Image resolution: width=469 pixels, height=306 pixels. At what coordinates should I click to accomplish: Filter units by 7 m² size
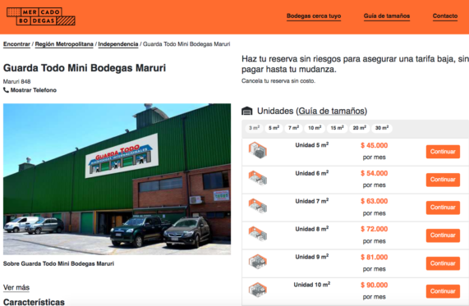click(x=293, y=128)
